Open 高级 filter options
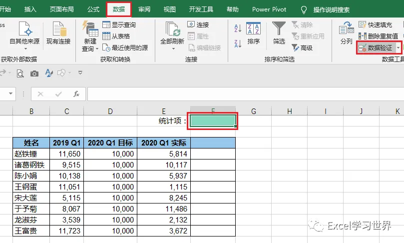 [x=302, y=47]
